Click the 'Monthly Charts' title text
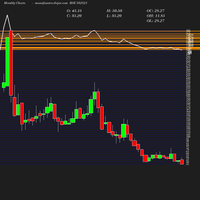The width and height of the screenshot is (200, 200). click(14, 3)
